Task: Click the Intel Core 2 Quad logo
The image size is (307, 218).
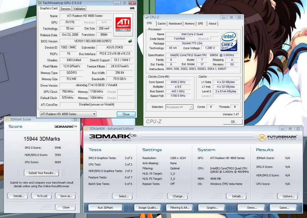Action: coord(229,41)
